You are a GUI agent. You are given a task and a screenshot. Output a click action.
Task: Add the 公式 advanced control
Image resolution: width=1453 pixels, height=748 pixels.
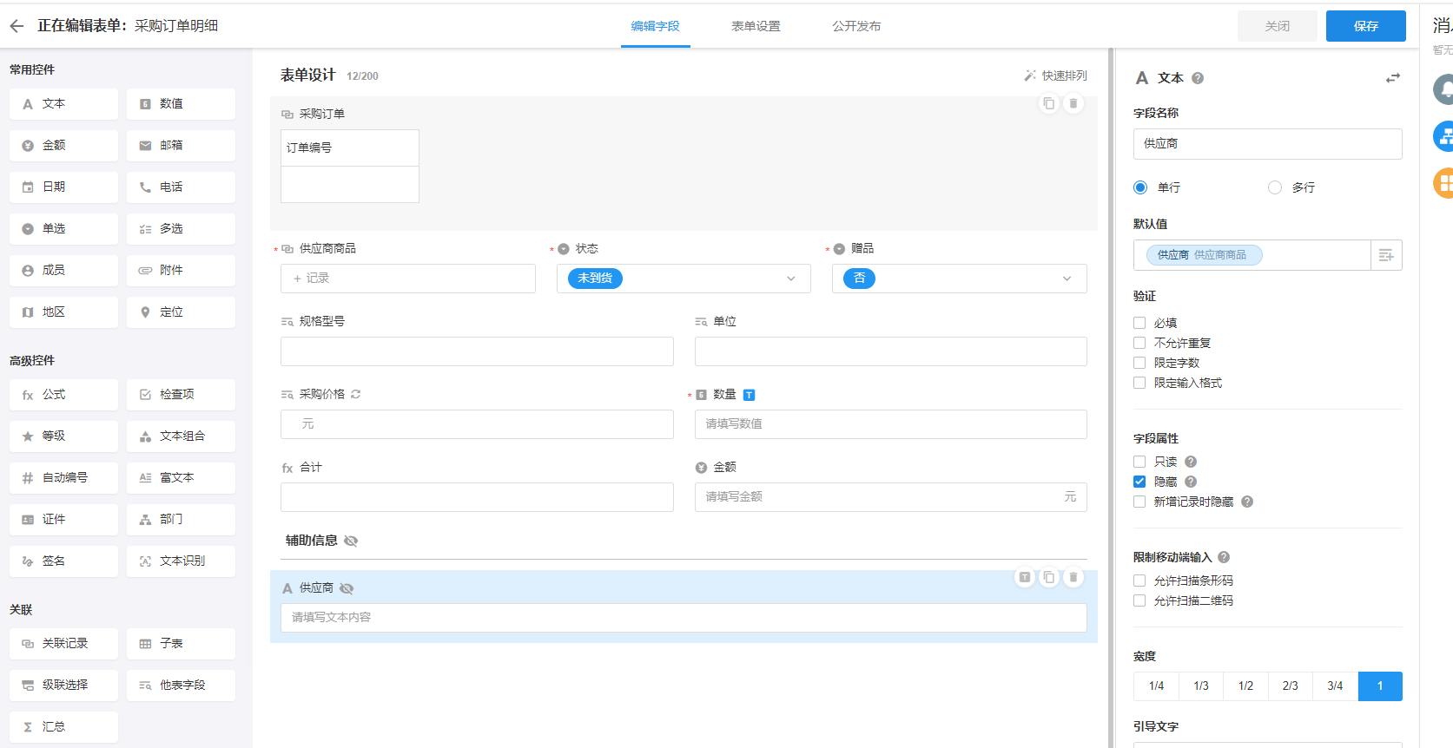(63, 395)
